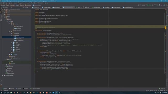The image size is (168, 94).
Task: Select build.gradle file in project tree
Action: [x=10, y=67]
